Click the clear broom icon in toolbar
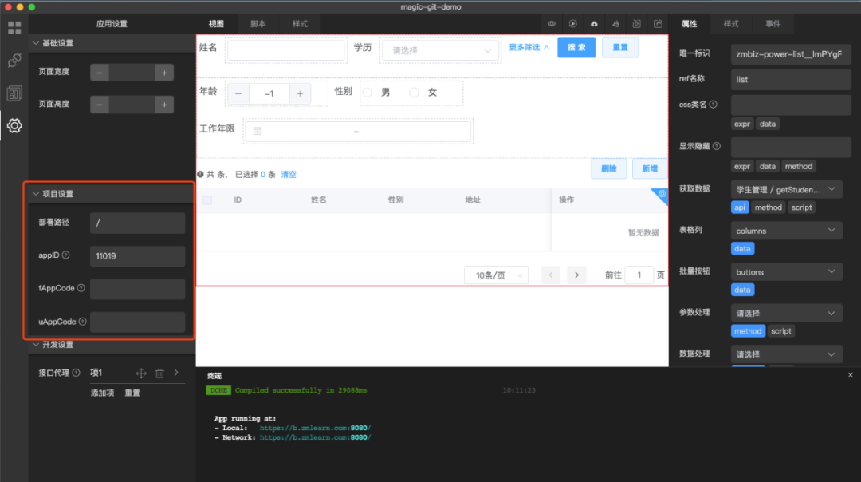This screenshot has height=482, width=861. point(615,24)
